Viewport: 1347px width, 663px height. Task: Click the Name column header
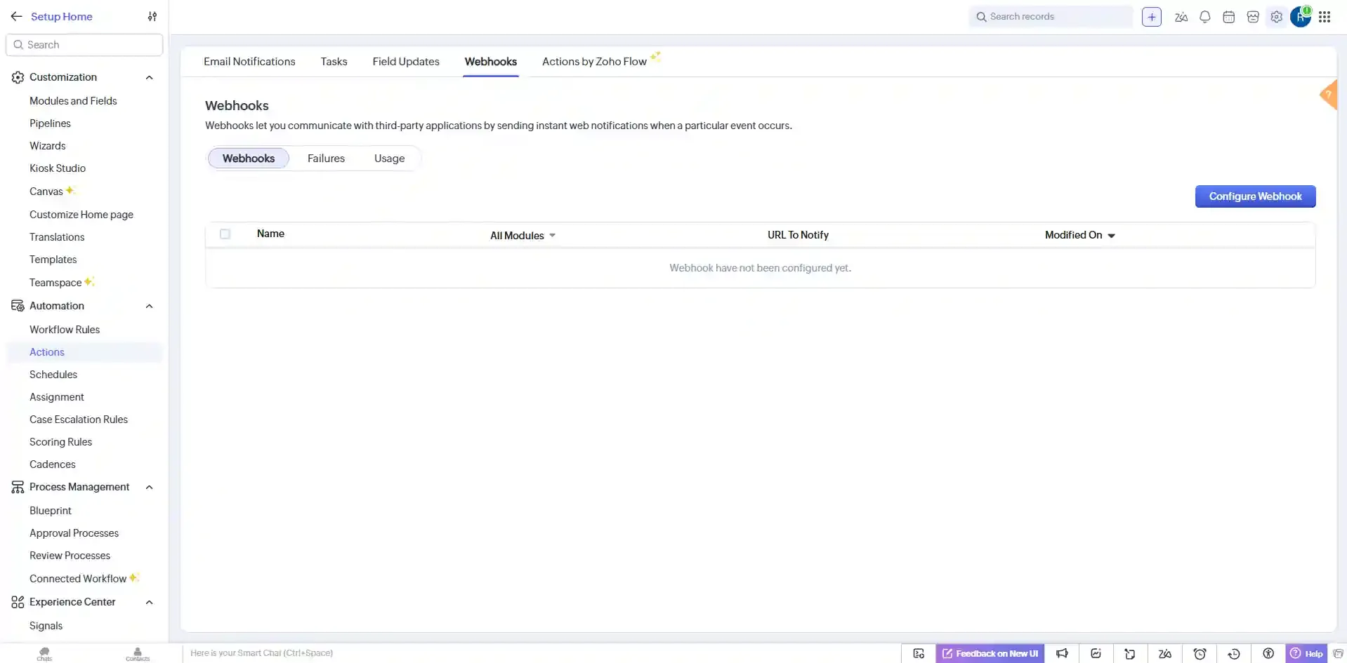tap(270, 234)
